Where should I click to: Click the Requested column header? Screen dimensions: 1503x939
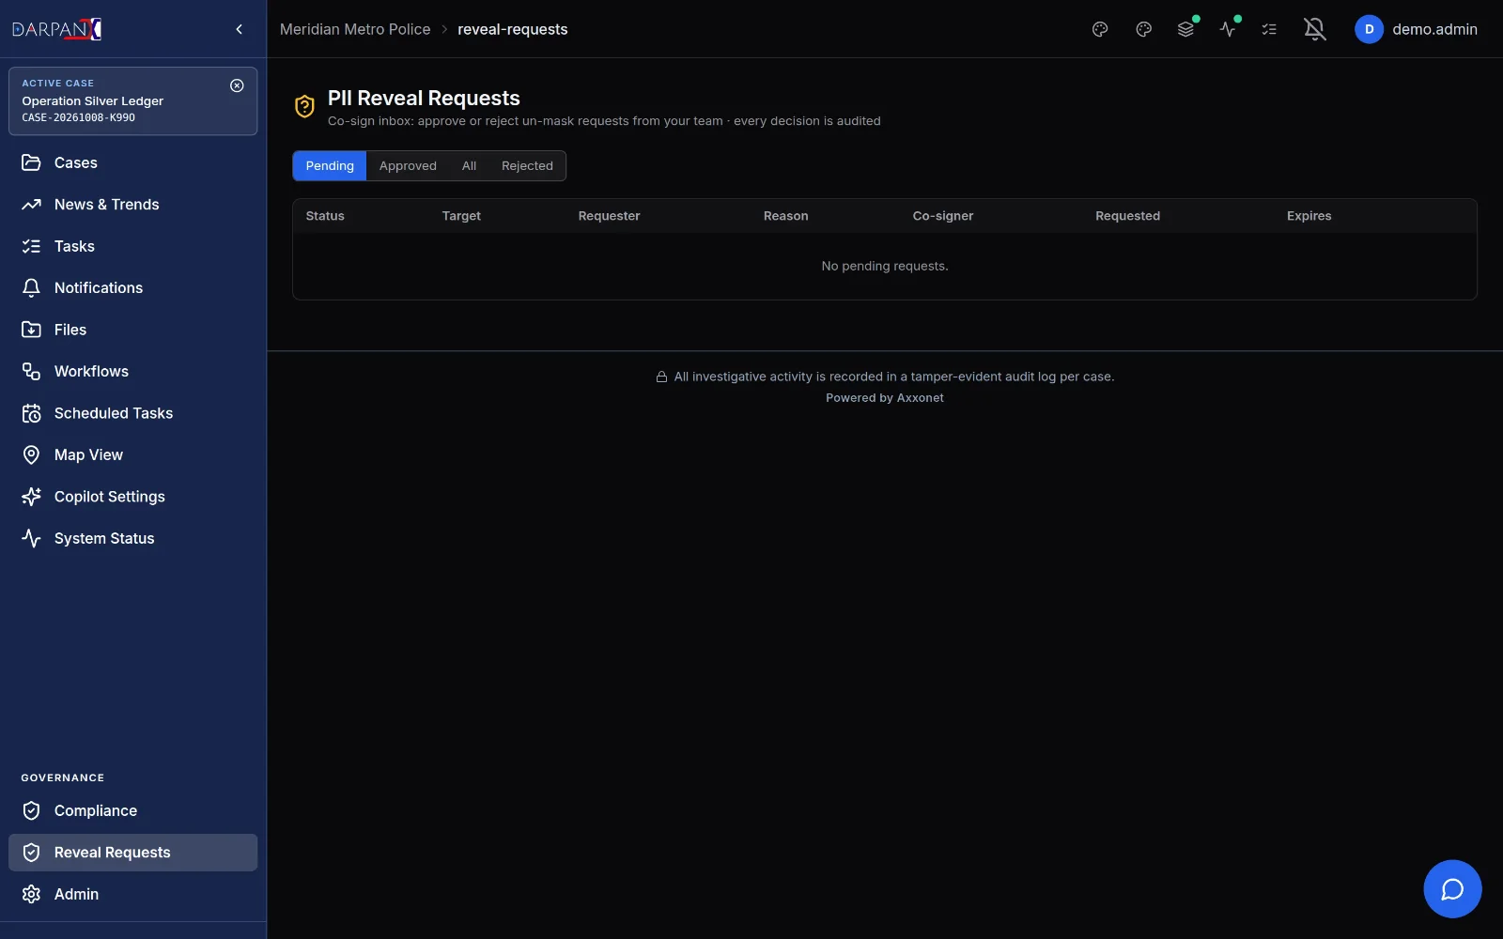[1127, 216]
